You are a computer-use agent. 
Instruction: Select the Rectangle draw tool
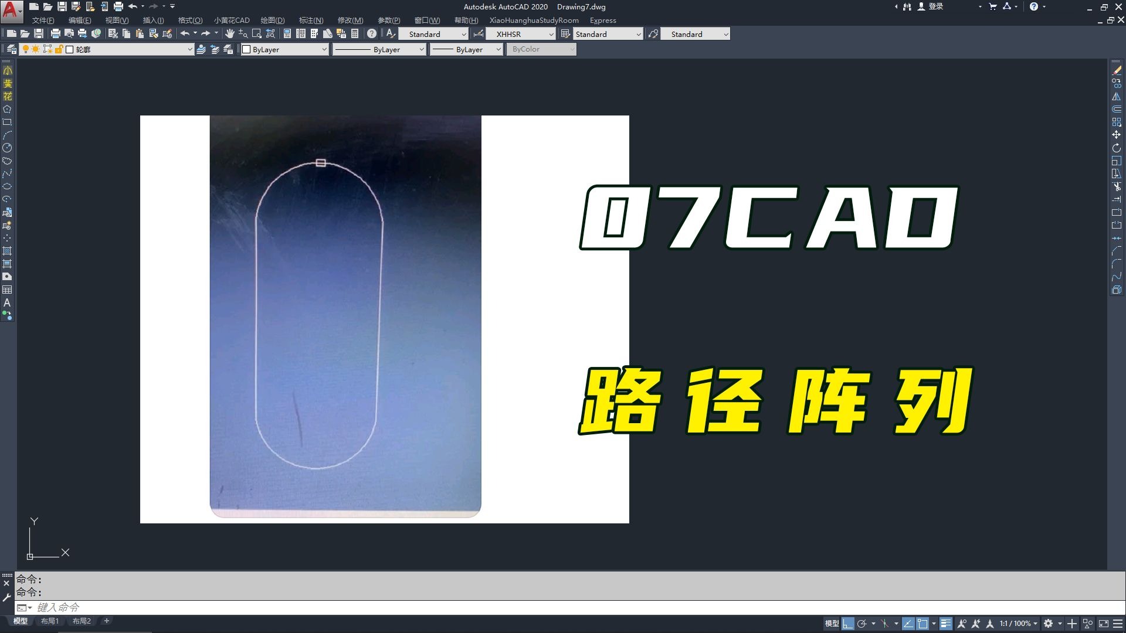7,122
